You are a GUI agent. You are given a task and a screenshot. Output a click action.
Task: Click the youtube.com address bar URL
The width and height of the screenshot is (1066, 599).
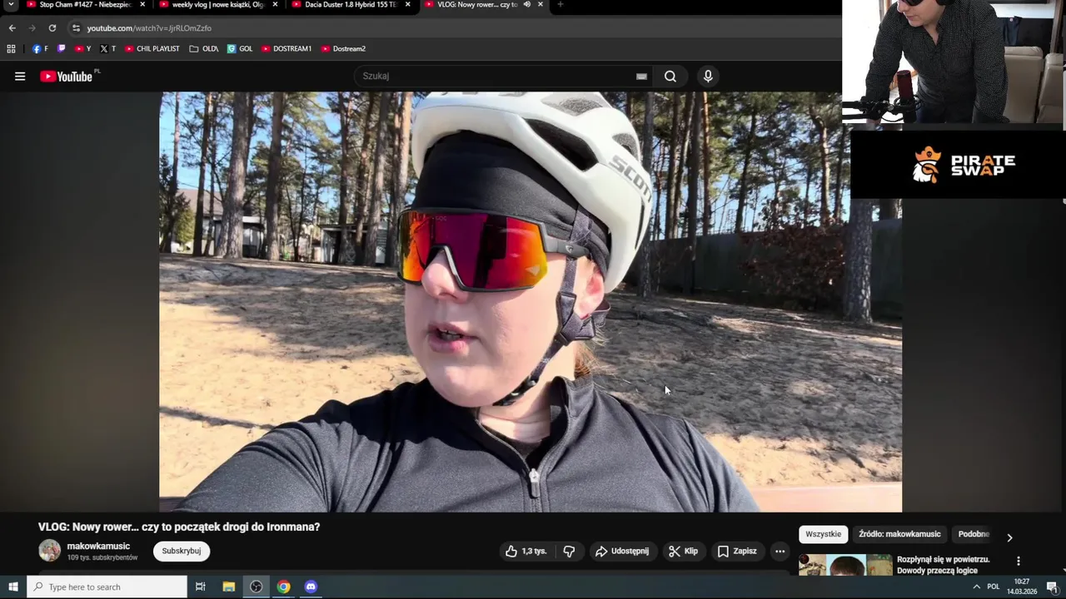point(149,28)
